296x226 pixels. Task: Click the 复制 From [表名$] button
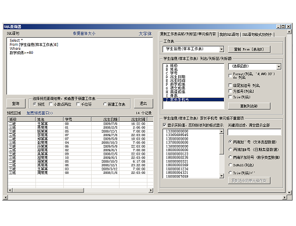pyautogui.click(x=249, y=49)
